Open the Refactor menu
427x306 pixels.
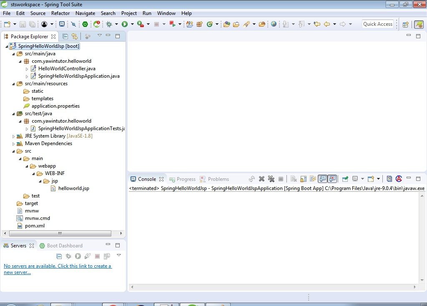point(60,13)
